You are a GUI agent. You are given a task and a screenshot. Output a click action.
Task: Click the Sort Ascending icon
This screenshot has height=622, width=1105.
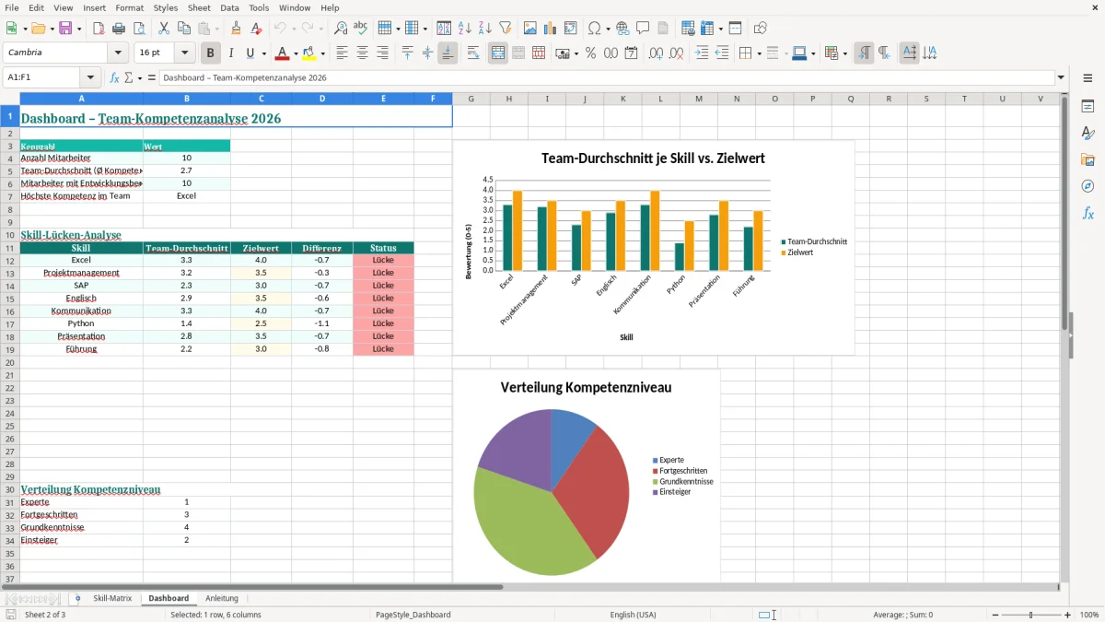[465, 29]
